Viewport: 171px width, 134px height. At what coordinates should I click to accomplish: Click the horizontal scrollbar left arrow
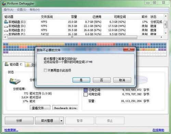click(5, 37)
